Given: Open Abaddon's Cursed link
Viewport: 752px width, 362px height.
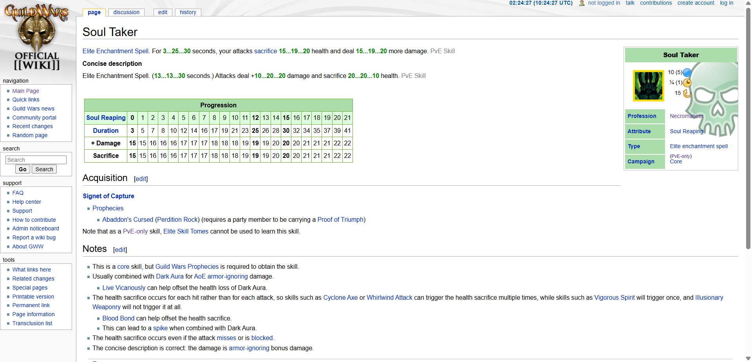Looking at the screenshot, I should 128,219.
